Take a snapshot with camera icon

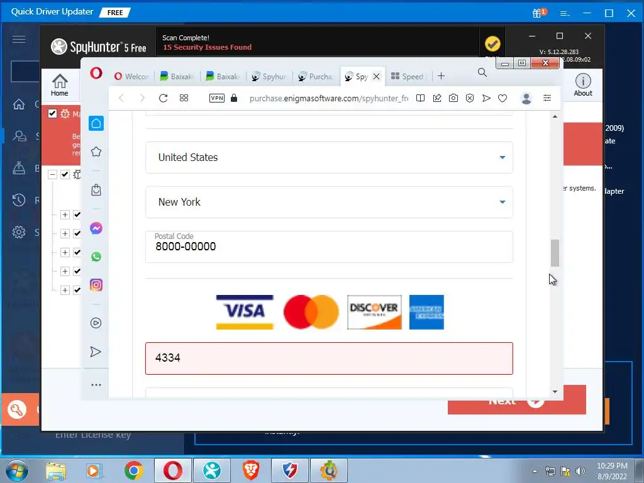click(x=453, y=97)
